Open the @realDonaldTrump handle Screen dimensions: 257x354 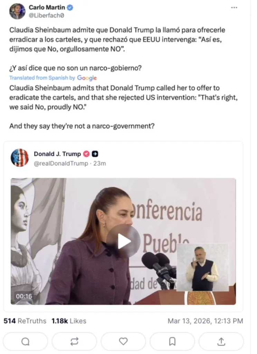click(x=61, y=164)
